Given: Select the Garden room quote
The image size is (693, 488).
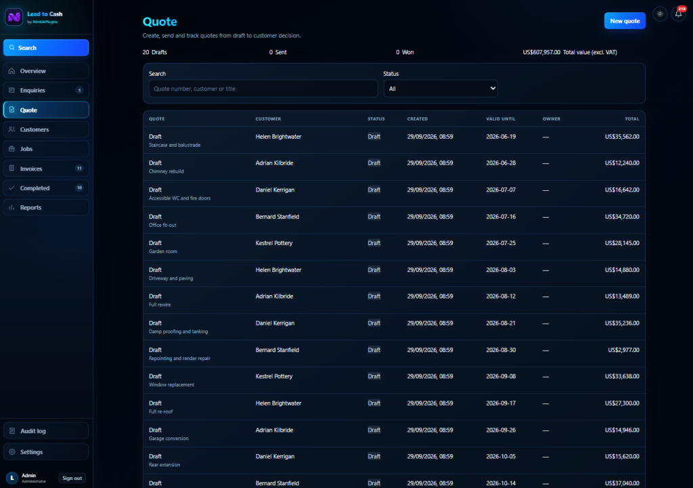Looking at the screenshot, I should 394,246.
